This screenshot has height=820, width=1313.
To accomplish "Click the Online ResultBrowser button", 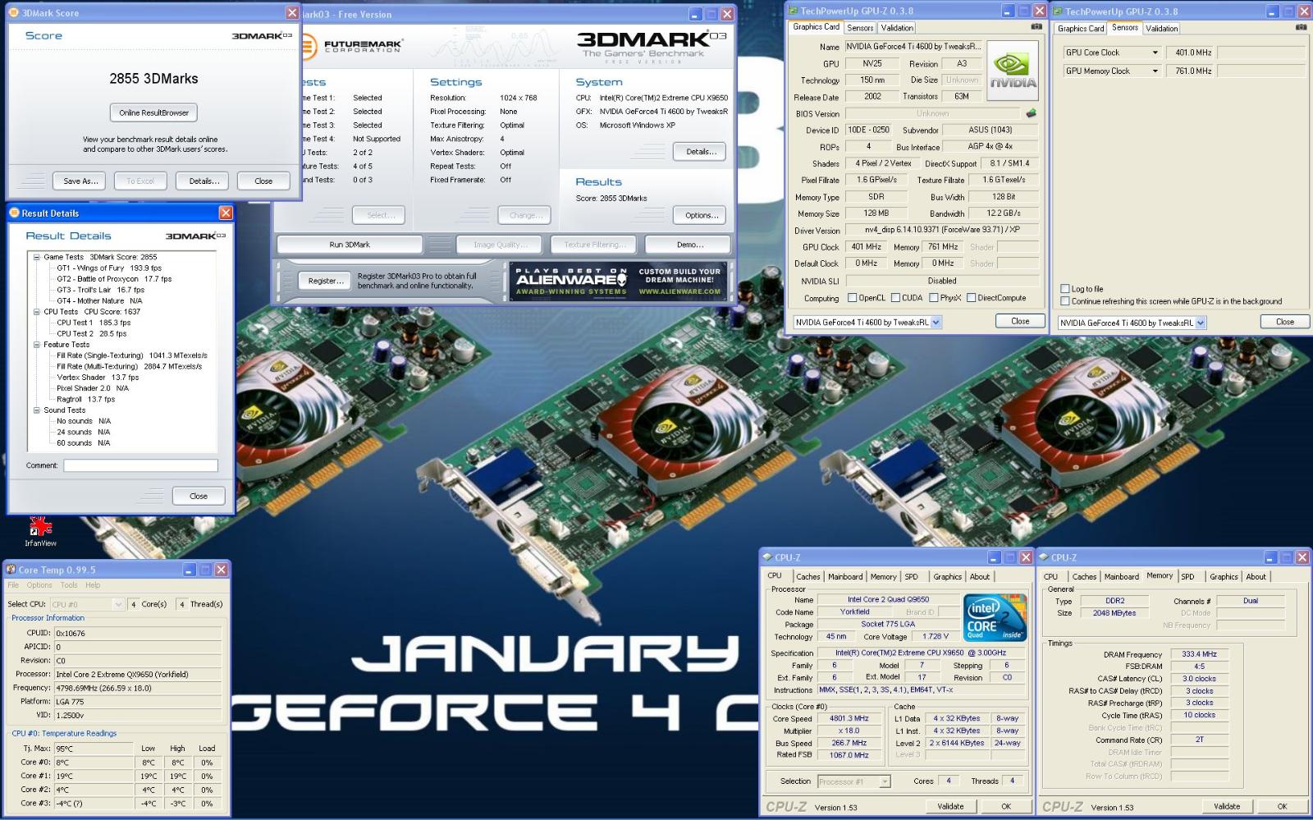I will coord(153,112).
